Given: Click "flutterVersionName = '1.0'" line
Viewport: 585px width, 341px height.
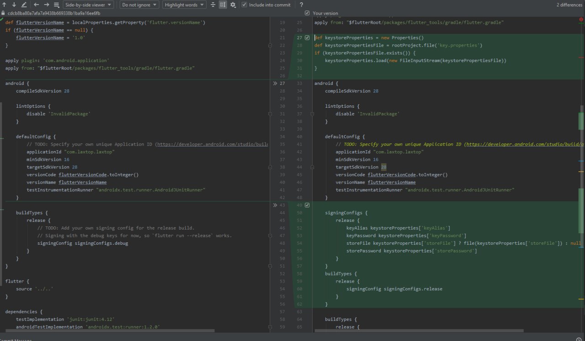Looking at the screenshot, I should 51,38.
